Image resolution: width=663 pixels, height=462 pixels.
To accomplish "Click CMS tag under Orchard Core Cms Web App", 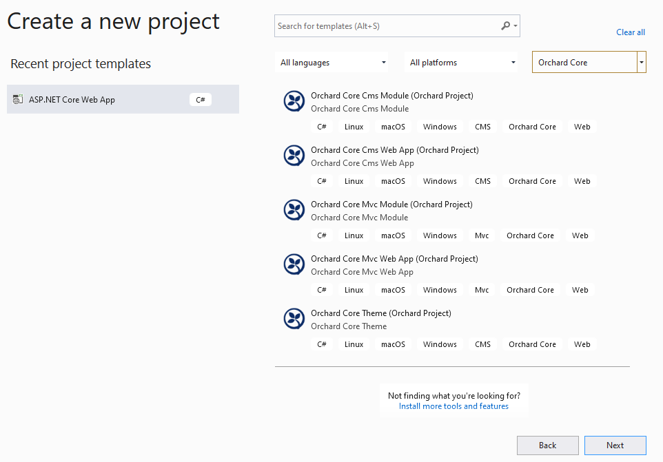I will tap(483, 181).
